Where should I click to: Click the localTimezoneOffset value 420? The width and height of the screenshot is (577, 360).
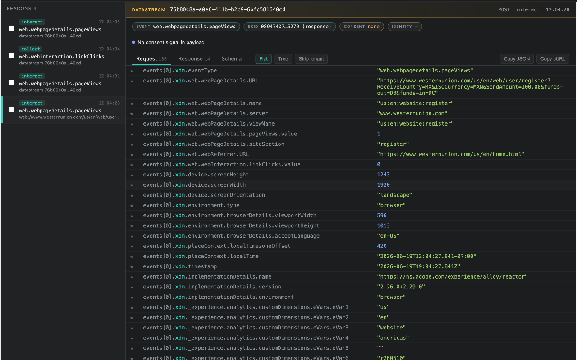[x=382, y=246]
